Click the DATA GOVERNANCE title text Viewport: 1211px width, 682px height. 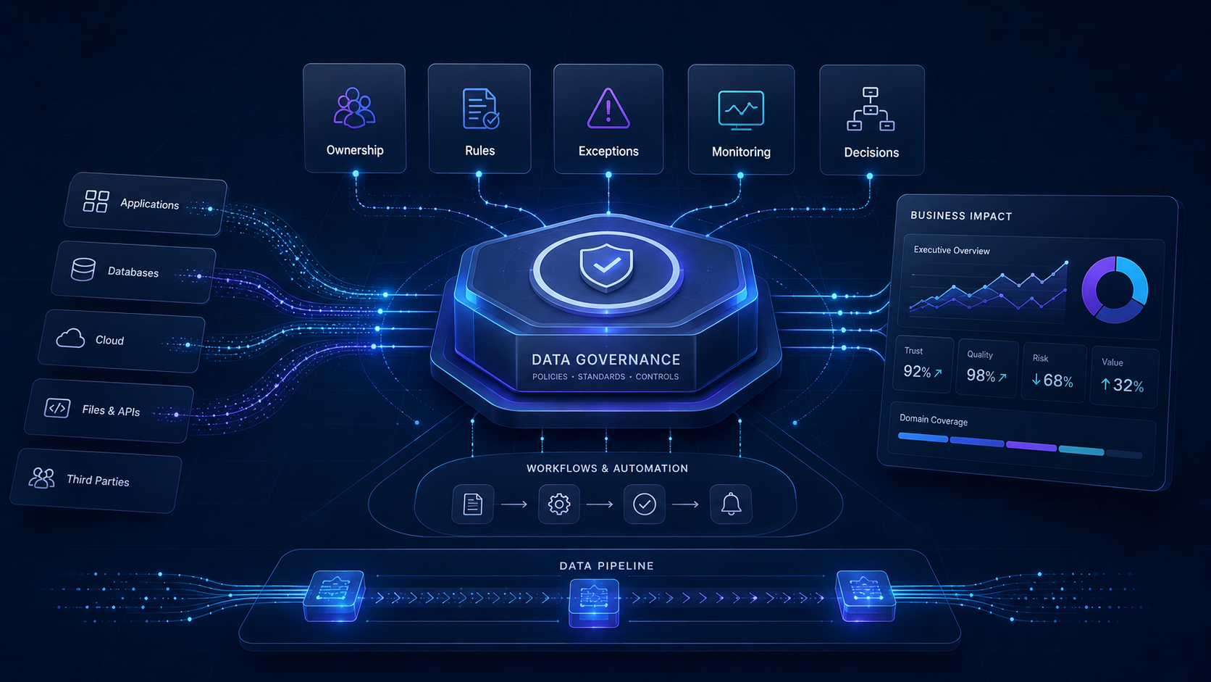tap(606, 359)
